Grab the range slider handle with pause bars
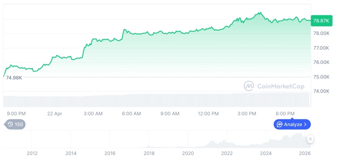Screen dimensions: 339x158 pyautogui.click(x=311, y=139)
